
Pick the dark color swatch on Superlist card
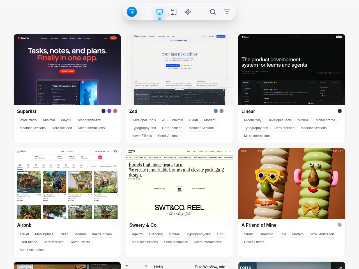tap(103, 111)
